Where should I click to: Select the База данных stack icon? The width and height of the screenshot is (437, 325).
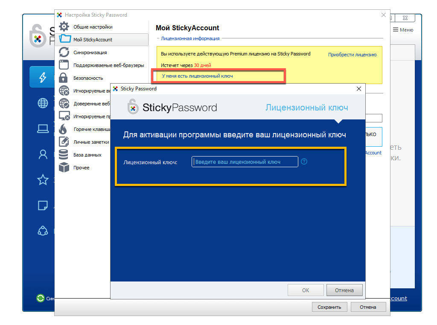tap(64, 155)
